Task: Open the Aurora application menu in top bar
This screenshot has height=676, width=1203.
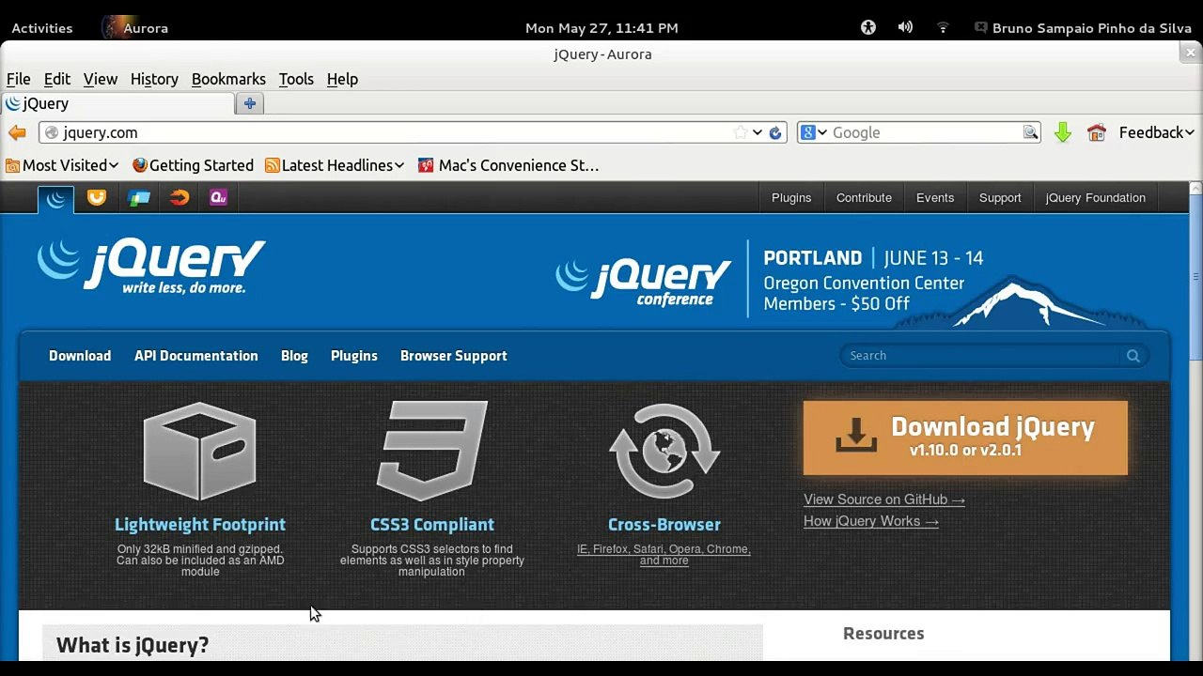Action: click(135, 28)
